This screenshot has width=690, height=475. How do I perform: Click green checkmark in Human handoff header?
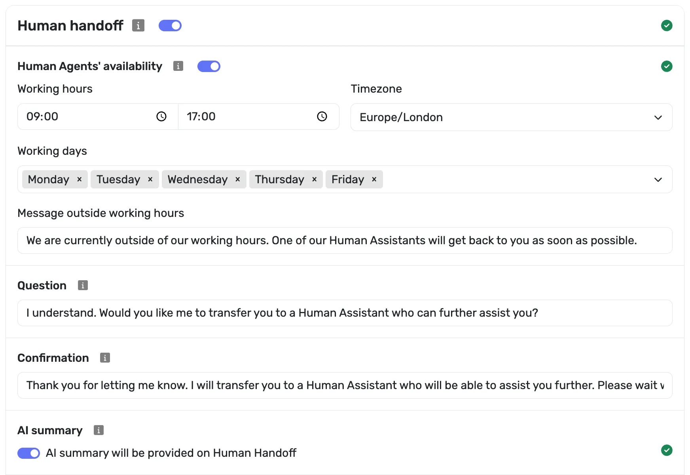tap(667, 25)
